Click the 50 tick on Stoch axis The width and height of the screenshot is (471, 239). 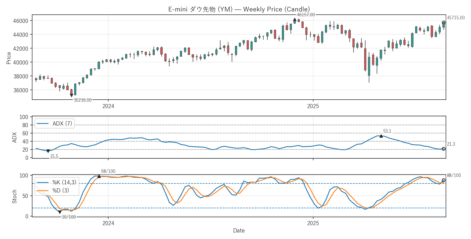click(25, 196)
